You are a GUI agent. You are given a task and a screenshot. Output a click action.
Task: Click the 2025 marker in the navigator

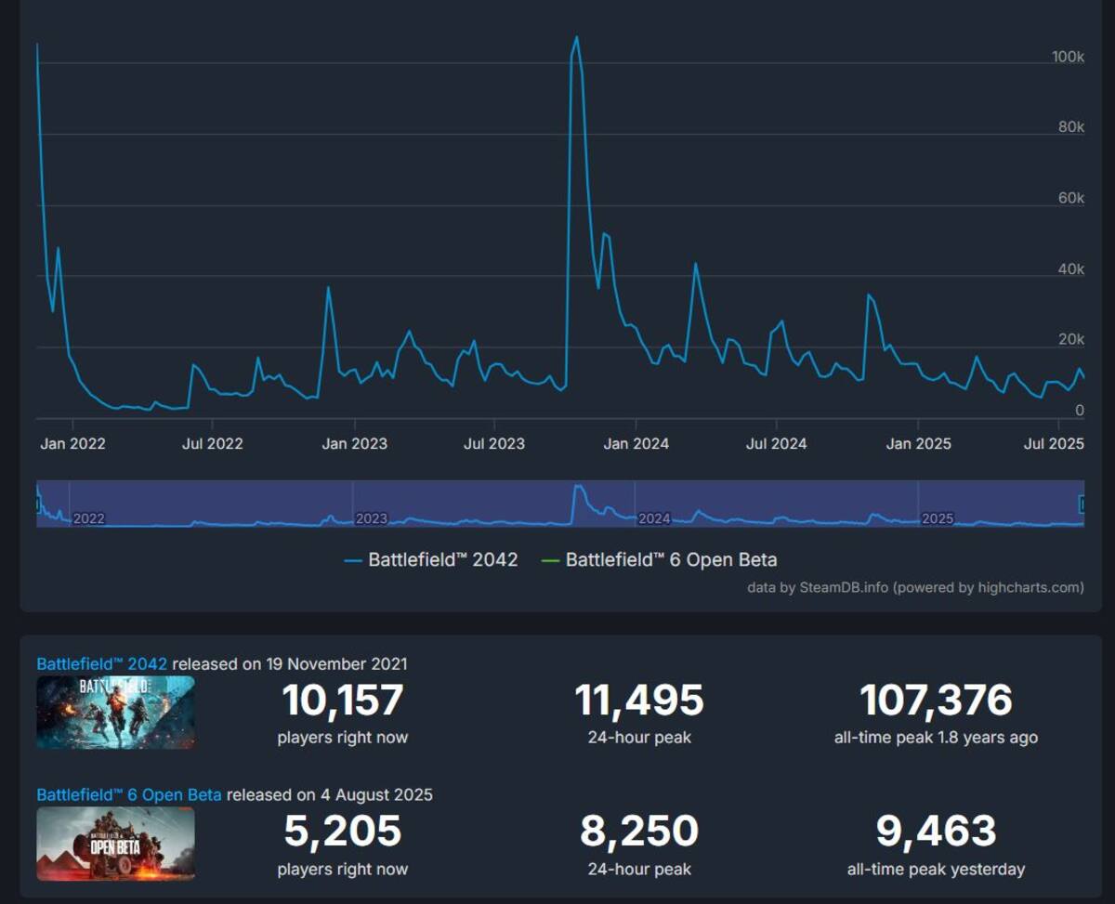tap(938, 518)
